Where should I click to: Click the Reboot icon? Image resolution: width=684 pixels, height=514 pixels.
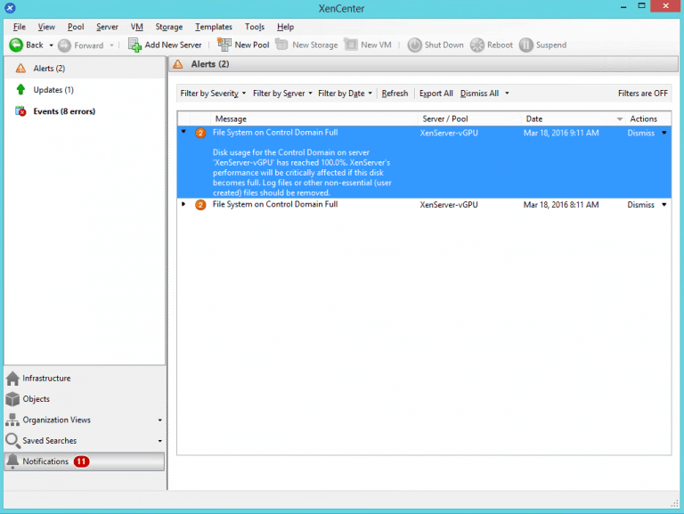click(477, 45)
